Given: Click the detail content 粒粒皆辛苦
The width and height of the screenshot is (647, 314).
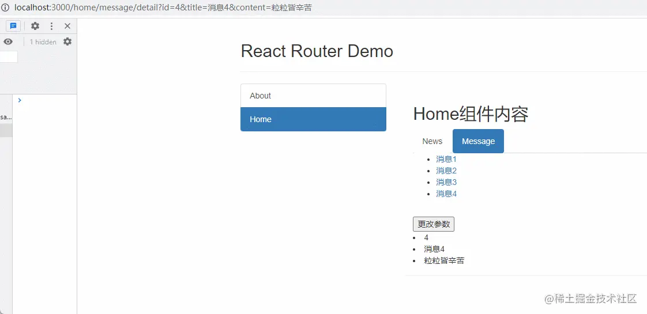Looking at the screenshot, I should tap(444, 261).
